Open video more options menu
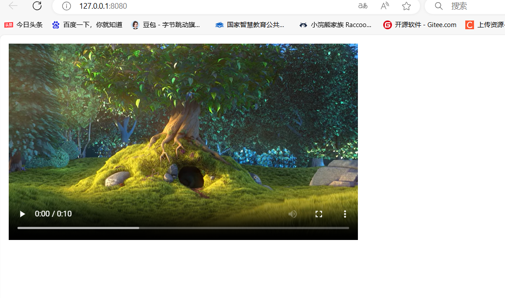 pyautogui.click(x=345, y=214)
